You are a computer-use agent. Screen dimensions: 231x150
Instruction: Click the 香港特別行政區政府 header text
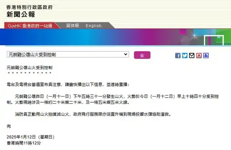tap(30, 7)
